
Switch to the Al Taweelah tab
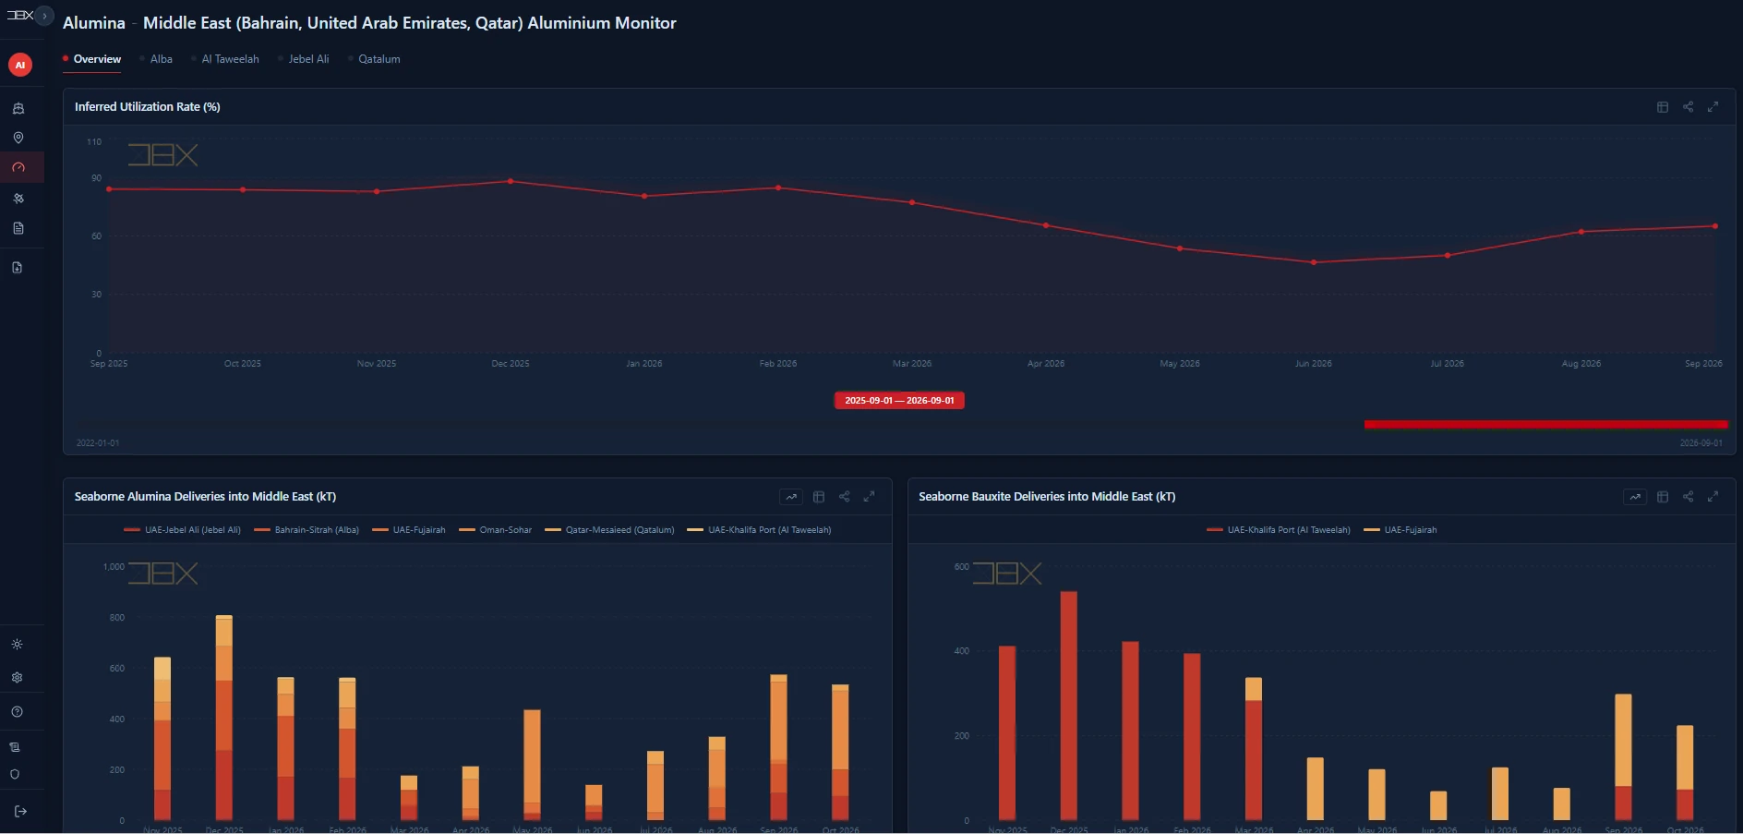(230, 59)
